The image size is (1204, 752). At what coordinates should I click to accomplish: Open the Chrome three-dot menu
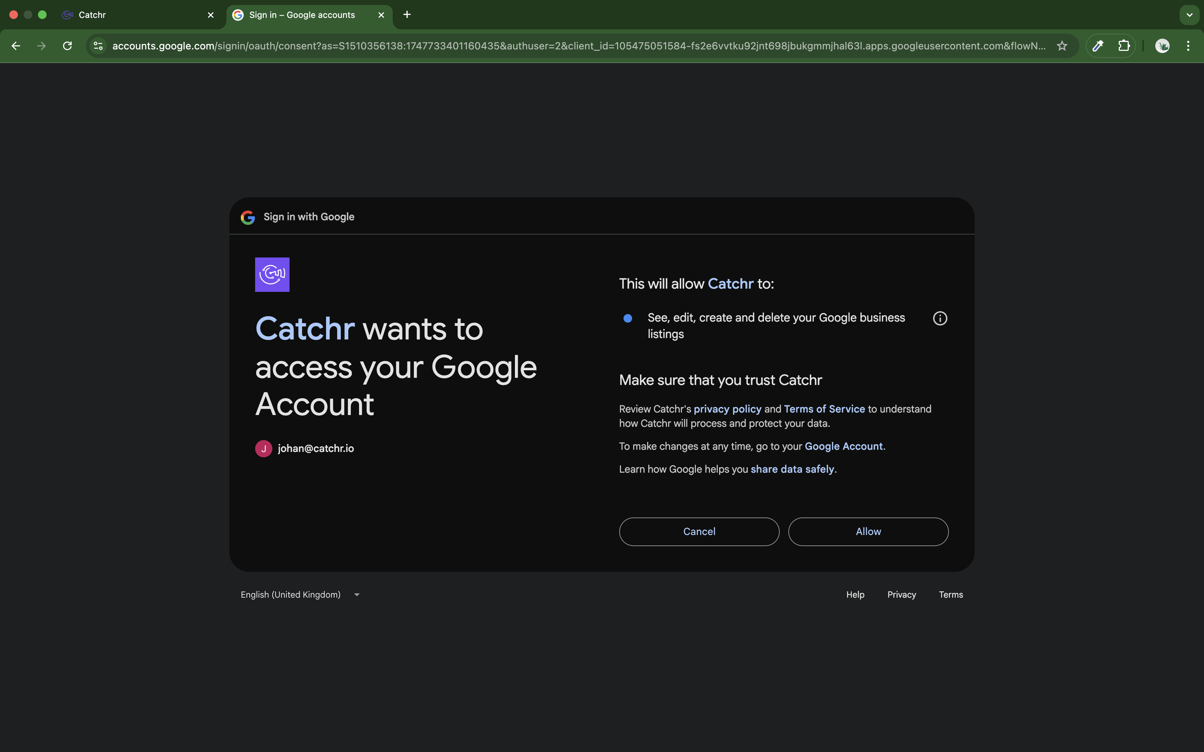1188,46
